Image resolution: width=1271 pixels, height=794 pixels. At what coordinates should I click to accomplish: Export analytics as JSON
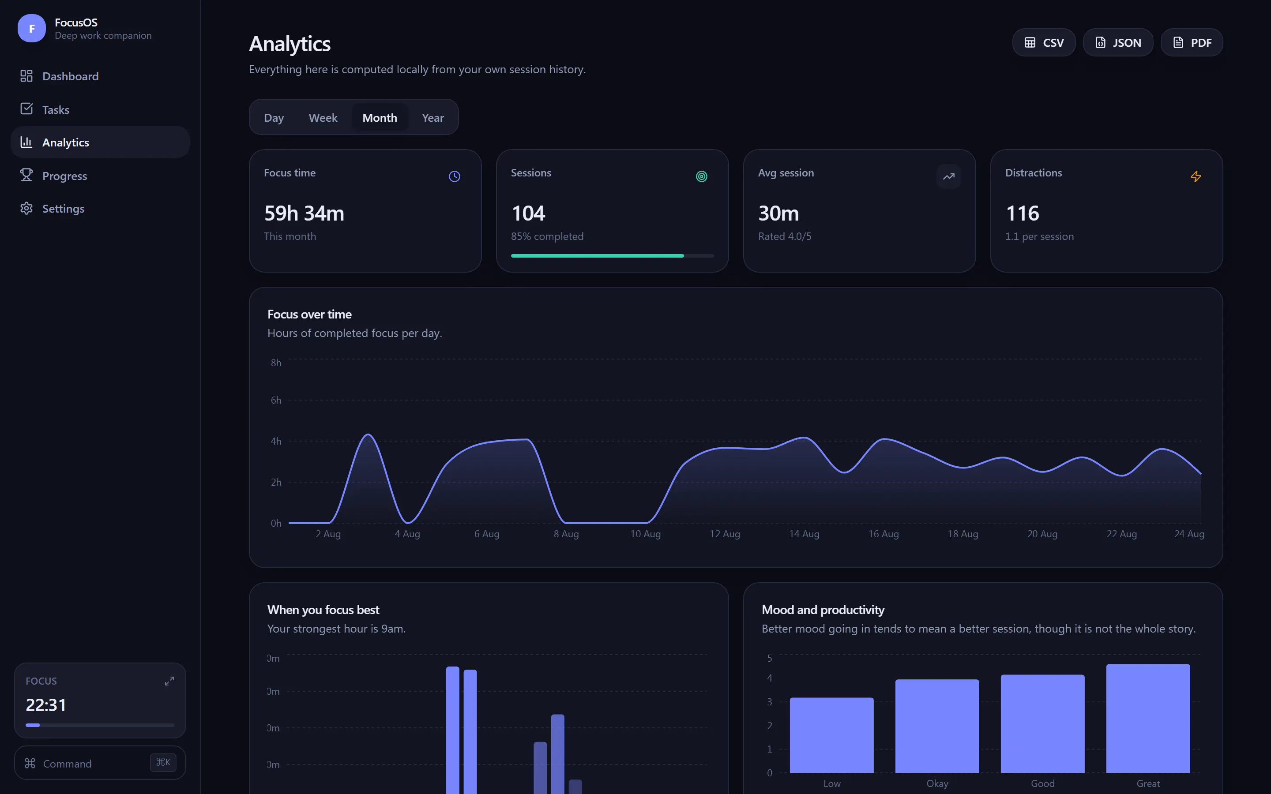(x=1117, y=42)
